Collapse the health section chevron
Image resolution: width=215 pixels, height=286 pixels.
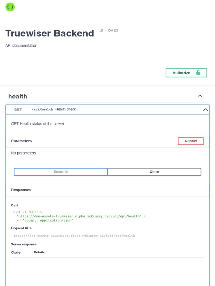[x=200, y=96]
